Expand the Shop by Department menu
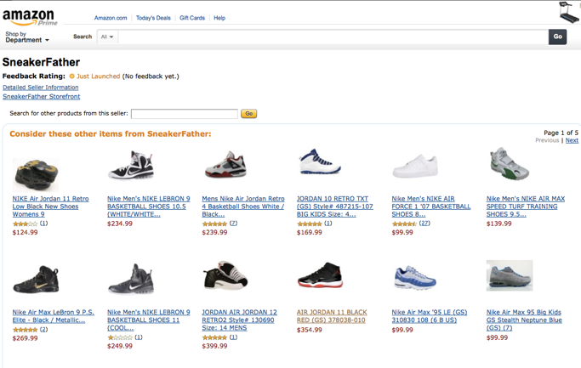581x368 pixels. tap(27, 37)
